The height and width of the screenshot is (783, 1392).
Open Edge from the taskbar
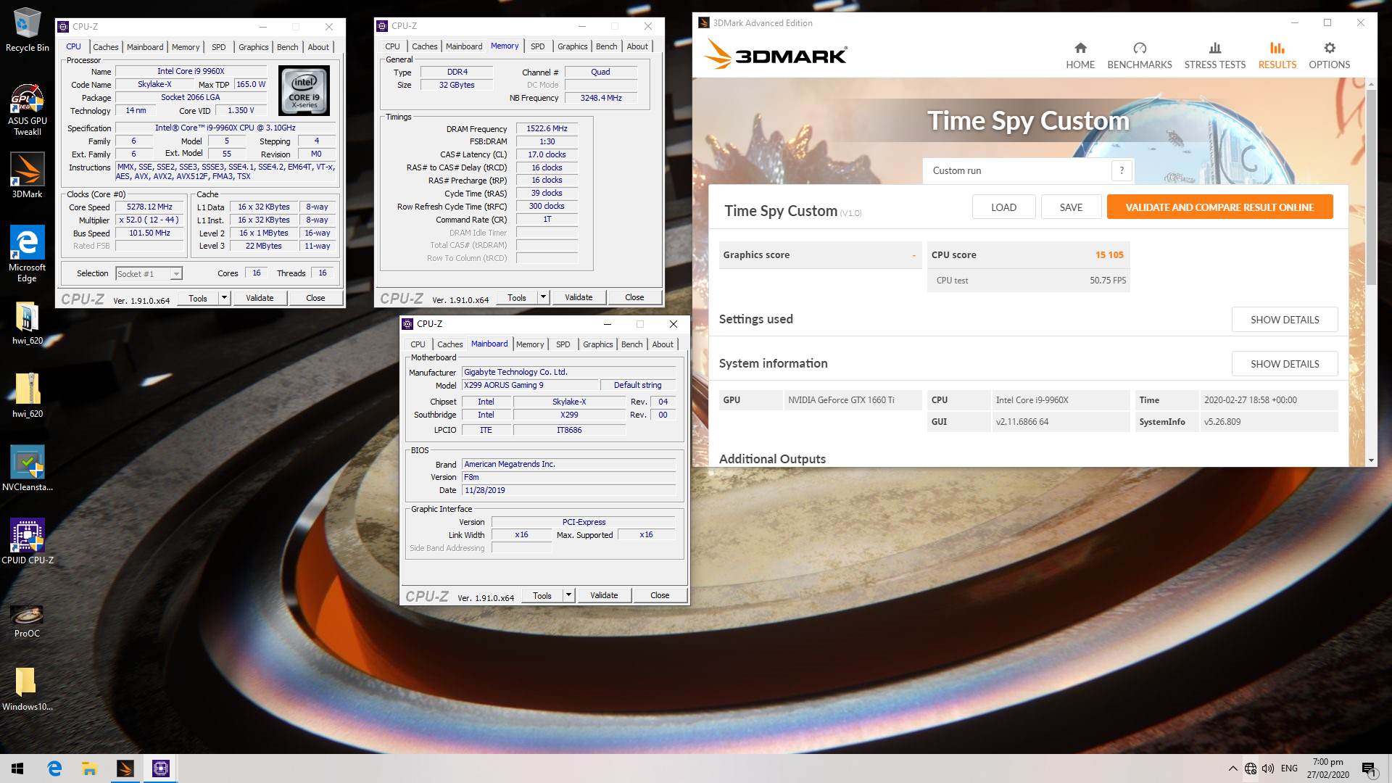54,768
